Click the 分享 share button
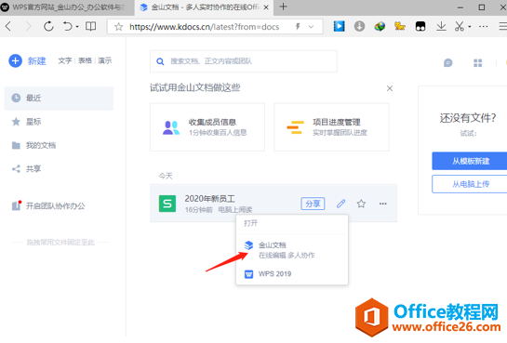Screen dimensions: 507x343 pyautogui.click(x=313, y=204)
